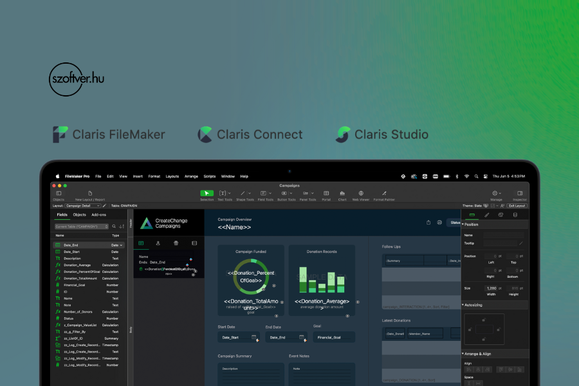Open the Data tab in Inspector
Image resolution: width=579 pixels, height=386 pixels.
coord(515,215)
